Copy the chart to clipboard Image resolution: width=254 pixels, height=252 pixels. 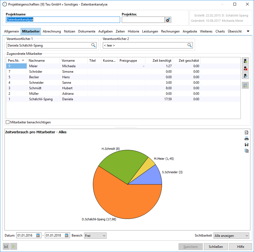click(247, 151)
